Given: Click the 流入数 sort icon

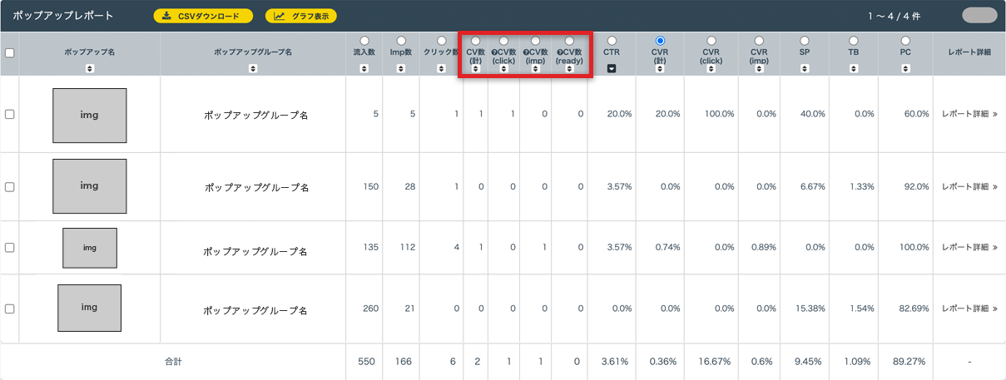Looking at the screenshot, I should 364,69.
